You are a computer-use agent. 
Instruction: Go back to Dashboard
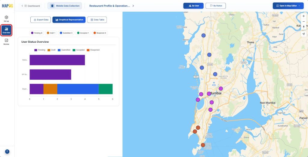click(x=30, y=6)
